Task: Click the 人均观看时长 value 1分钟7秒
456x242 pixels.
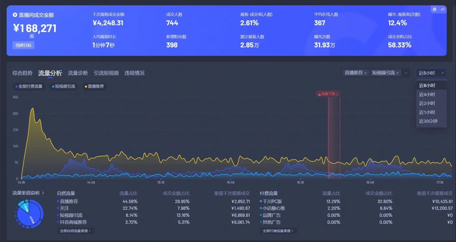Action: point(104,45)
